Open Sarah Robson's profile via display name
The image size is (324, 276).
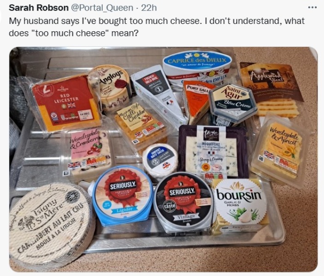point(39,8)
